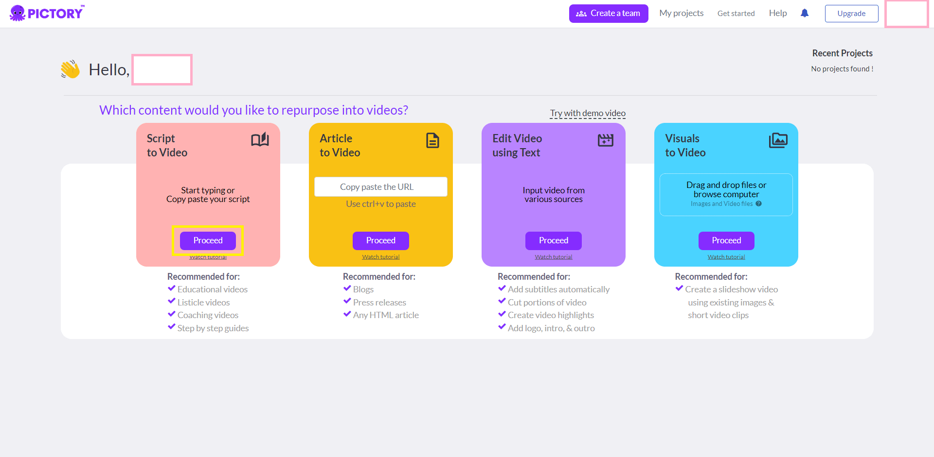The width and height of the screenshot is (934, 457).
Task: Click the Copy paste the URL field
Action: pyautogui.click(x=381, y=187)
